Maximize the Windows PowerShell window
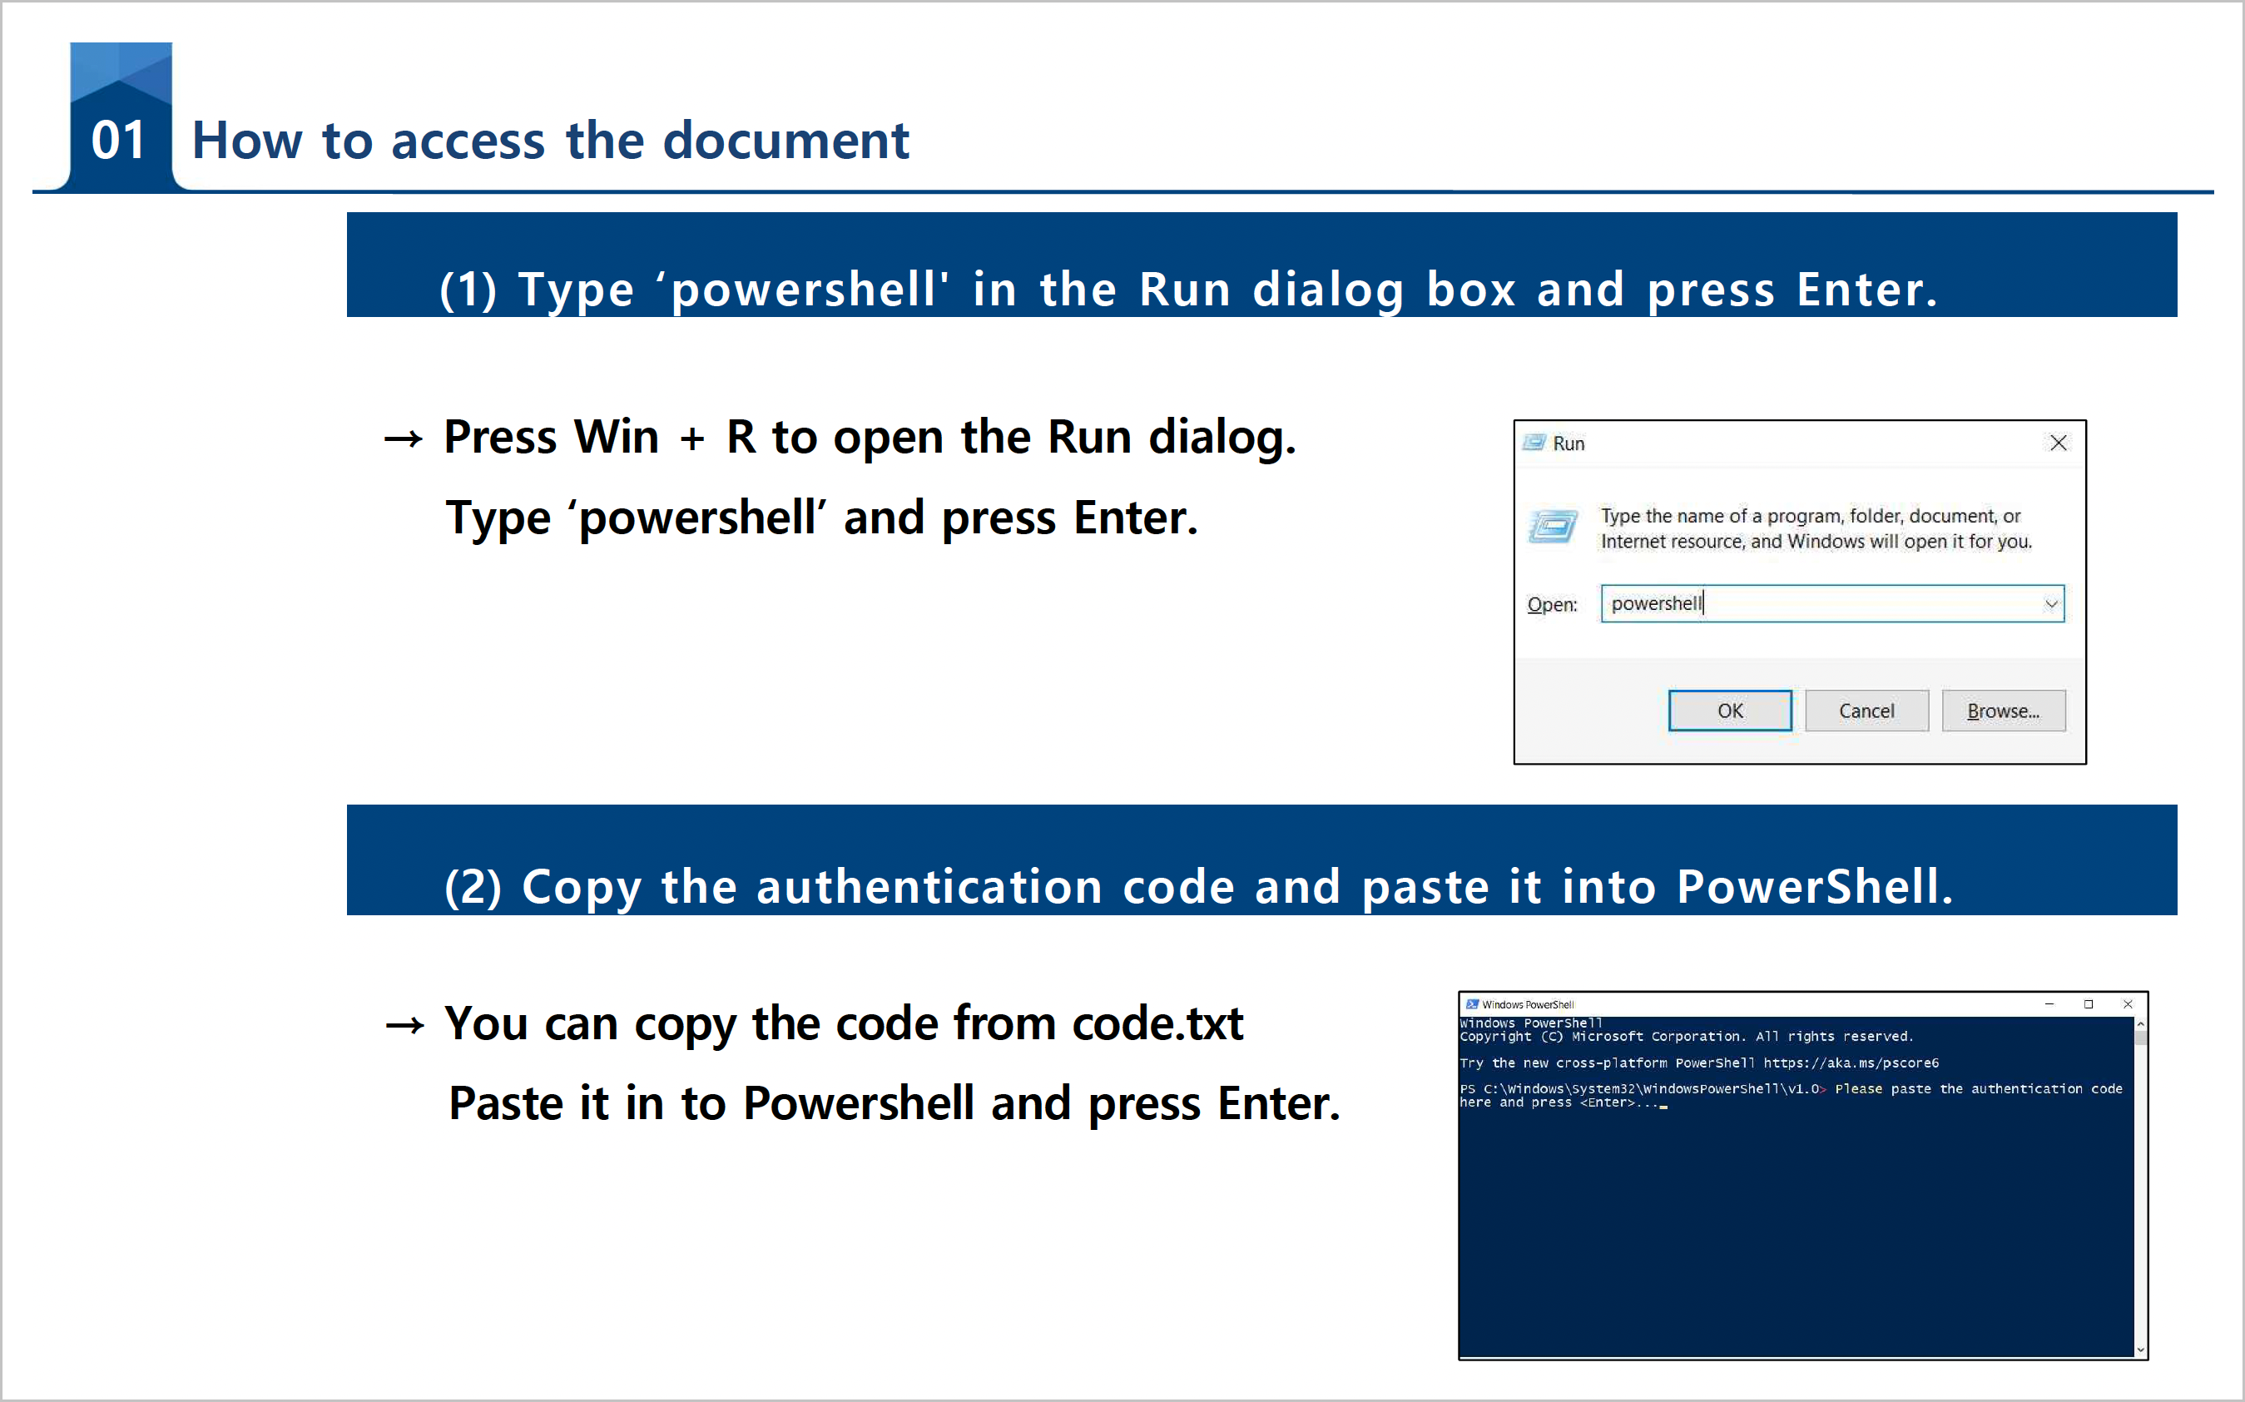The image size is (2245, 1402). 2089,1004
